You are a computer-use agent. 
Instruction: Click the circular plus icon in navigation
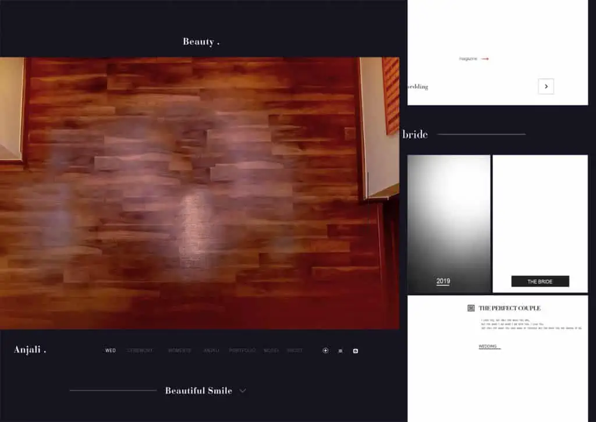point(325,350)
